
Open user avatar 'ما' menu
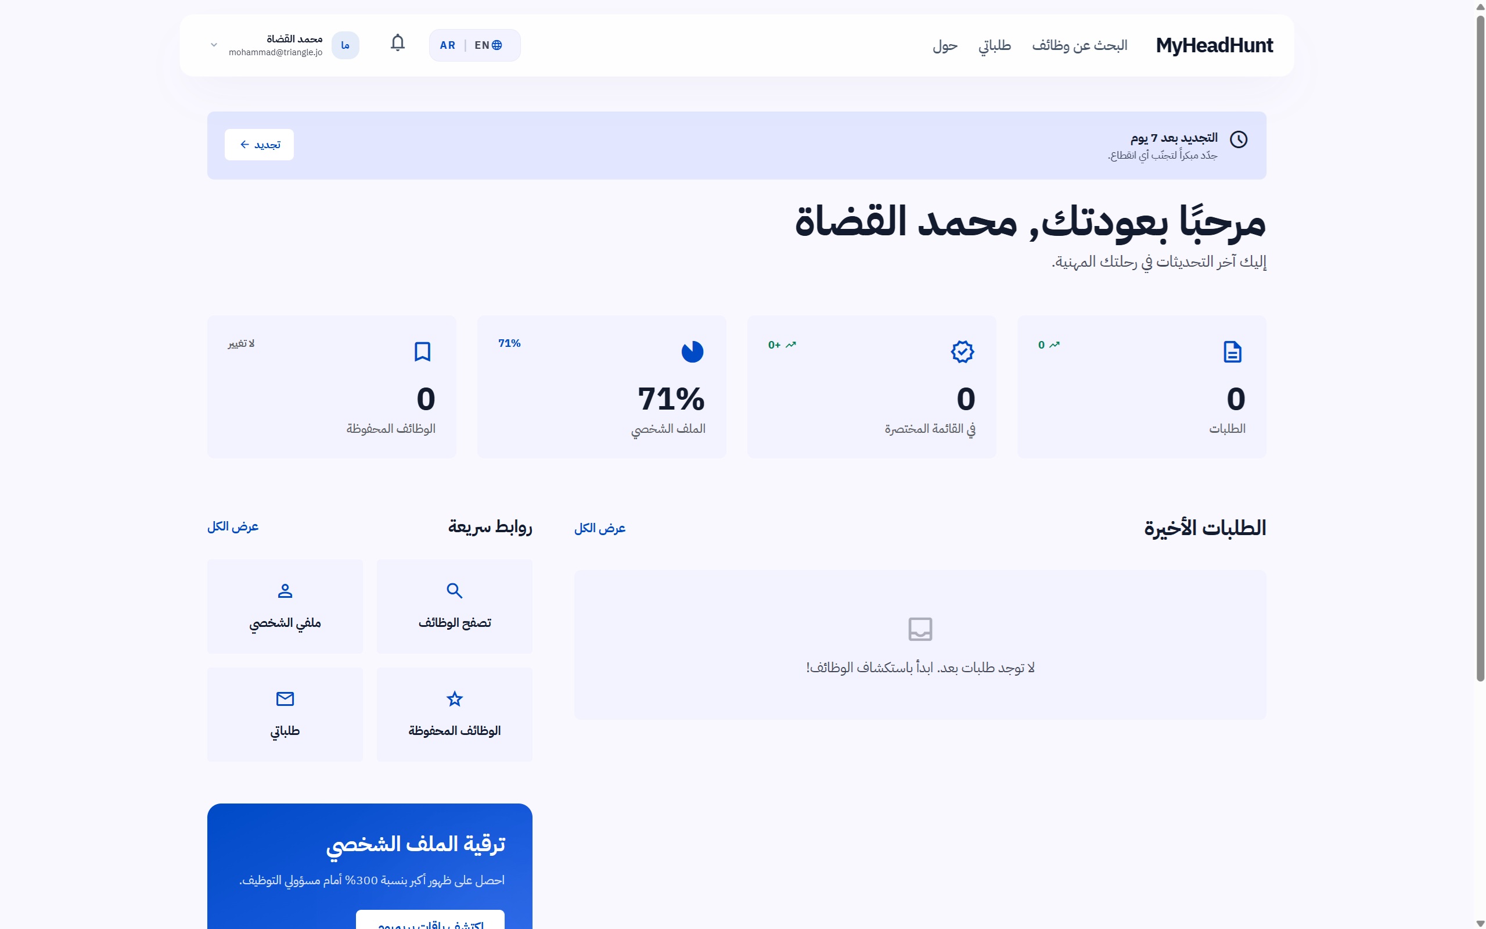(x=345, y=45)
